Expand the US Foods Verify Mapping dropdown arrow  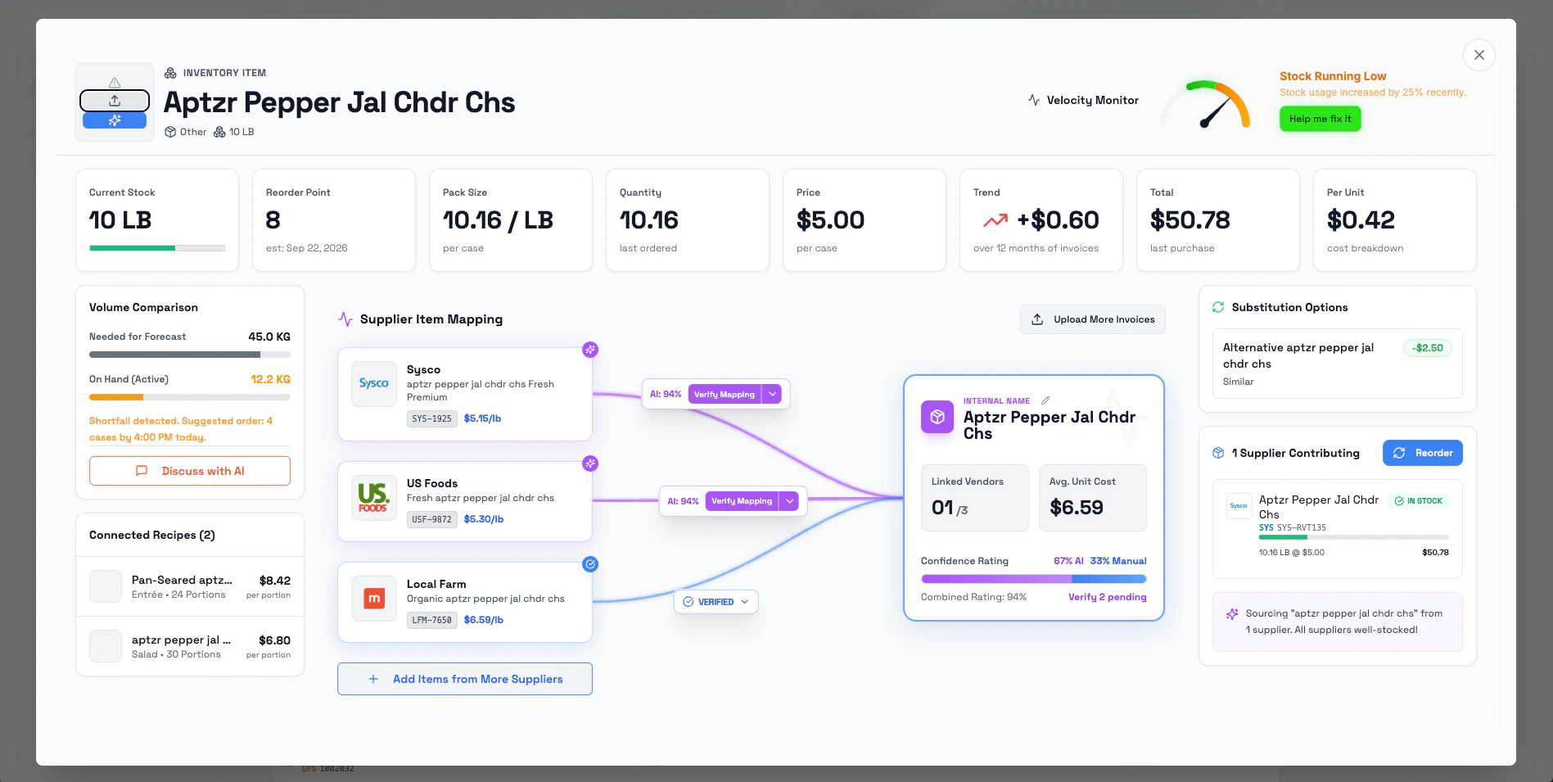[789, 501]
